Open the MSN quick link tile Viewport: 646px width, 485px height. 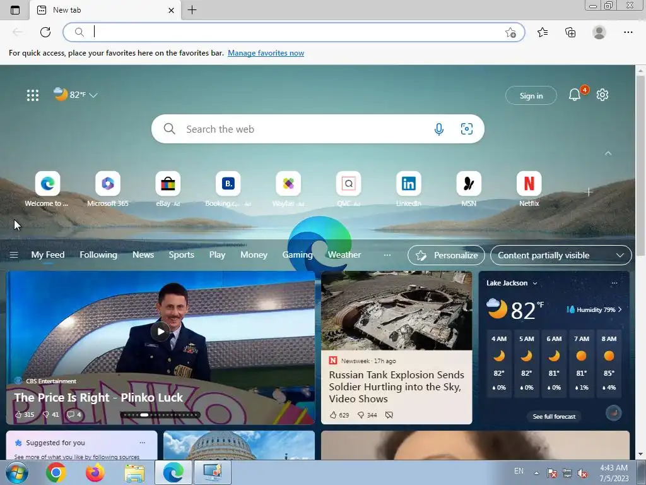click(x=469, y=189)
